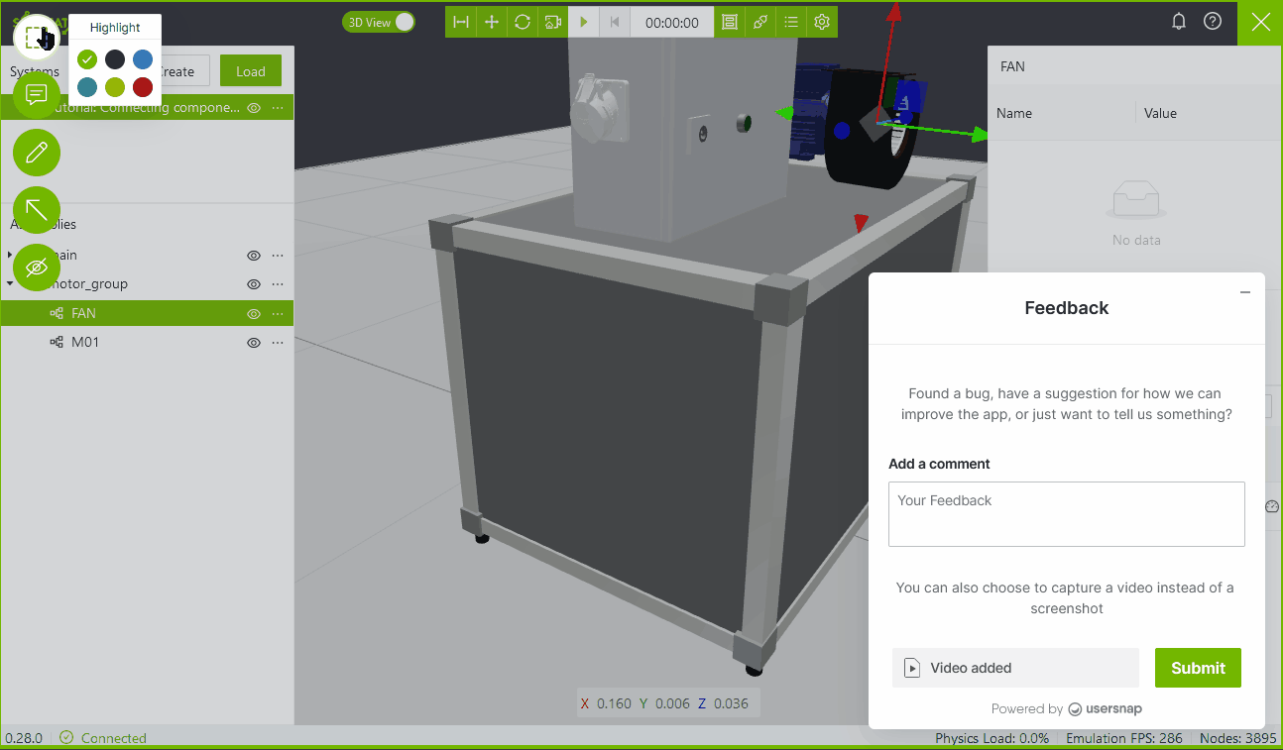1283x750 pixels.
Task: Collapse the motor_group tree node
Action: (10, 284)
